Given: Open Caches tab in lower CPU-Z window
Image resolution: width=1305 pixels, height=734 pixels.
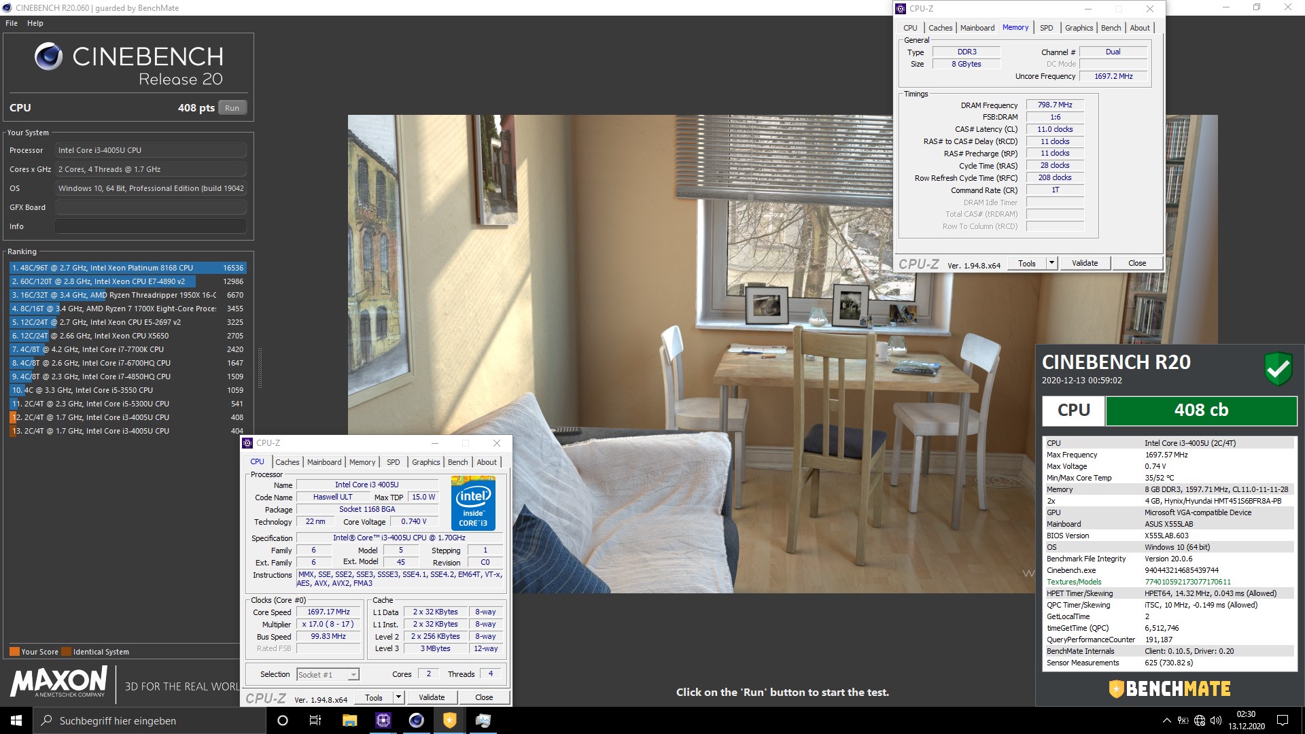Looking at the screenshot, I should pos(287,462).
